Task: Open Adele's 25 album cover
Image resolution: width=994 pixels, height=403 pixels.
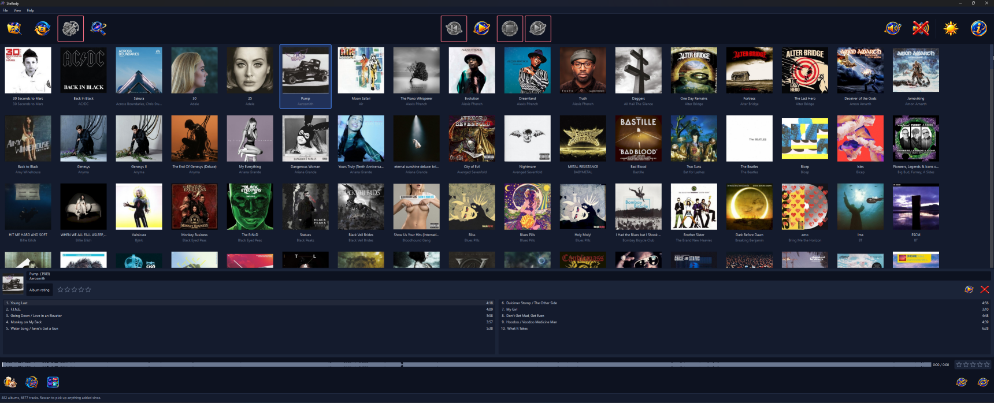Action: click(250, 70)
